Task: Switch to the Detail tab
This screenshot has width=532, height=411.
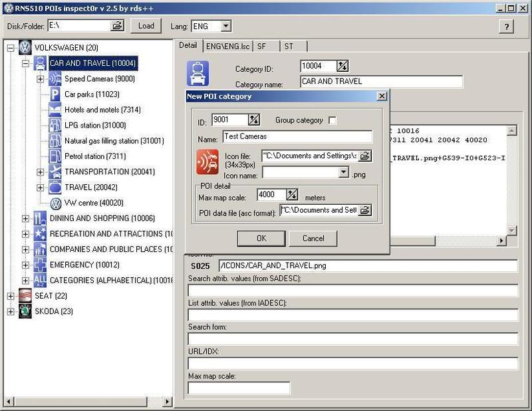Action: tap(188, 45)
